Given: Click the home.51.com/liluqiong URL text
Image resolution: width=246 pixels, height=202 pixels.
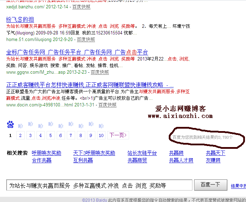Looking at the screenshot, I should click(29, 40).
